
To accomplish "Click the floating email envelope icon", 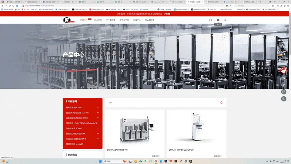I will click(x=284, y=92).
